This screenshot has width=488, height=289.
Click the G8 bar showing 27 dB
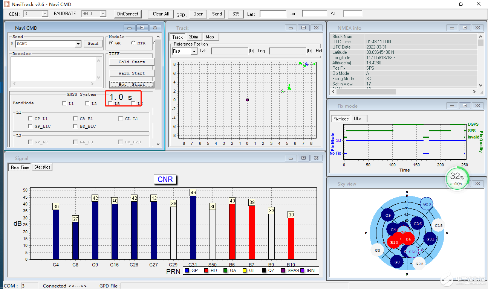tap(75, 240)
